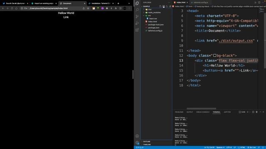266x149 pixels.
Task: Switch to TERMINAL panel tab
Action: [217, 112]
